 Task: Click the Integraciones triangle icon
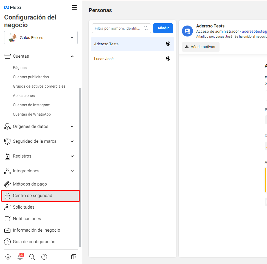click(7, 171)
